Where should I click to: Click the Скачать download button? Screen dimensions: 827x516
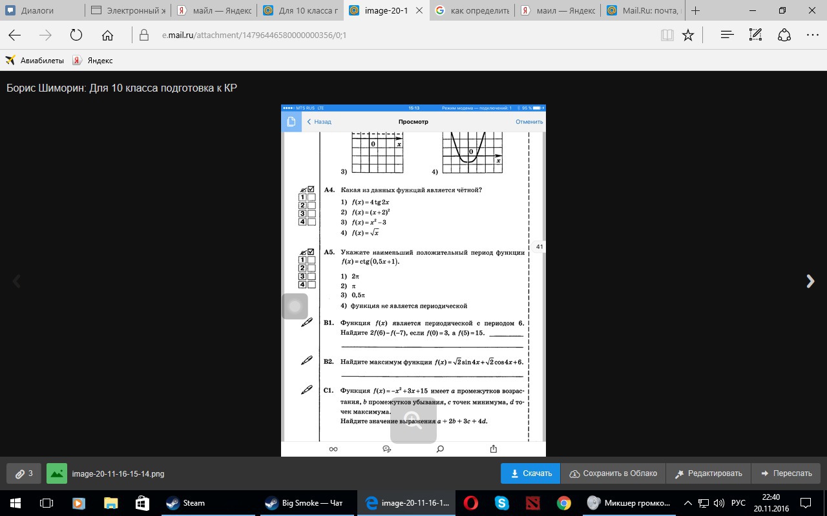[x=530, y=473]
